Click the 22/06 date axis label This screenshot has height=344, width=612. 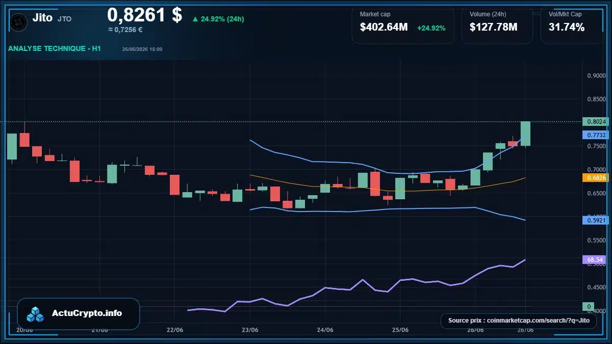[175, 330]
